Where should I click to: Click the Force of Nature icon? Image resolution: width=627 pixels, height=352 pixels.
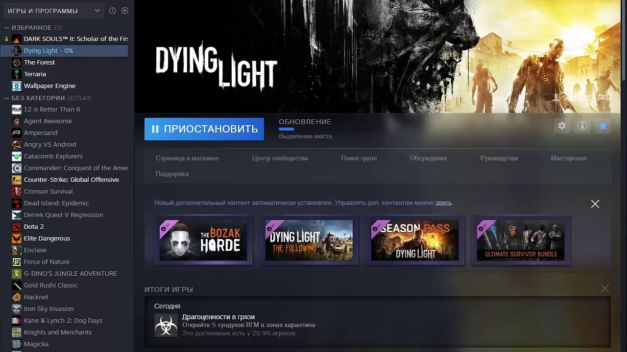17,262
